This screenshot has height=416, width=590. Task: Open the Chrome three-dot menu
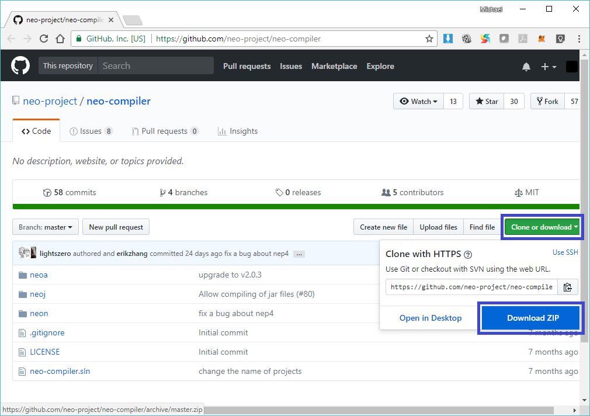pyautogui.click(x=579, y=39)
